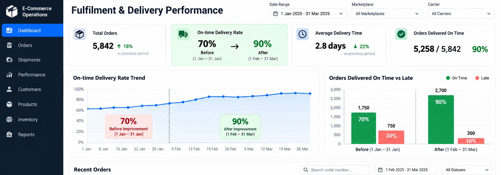Click the Search order number field
This screenshot has height=175, width=501.
335,170
